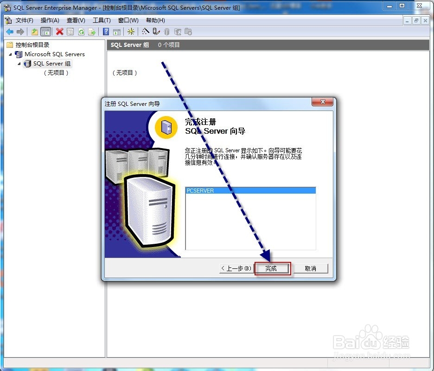Screen dimensions: 434x371
Task: Open the 工具(T) menu
Action: click(x=102, y=20)
